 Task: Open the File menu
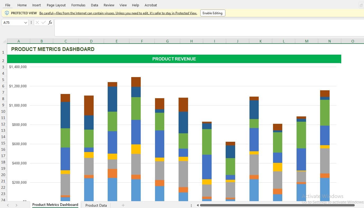[8, 5]
